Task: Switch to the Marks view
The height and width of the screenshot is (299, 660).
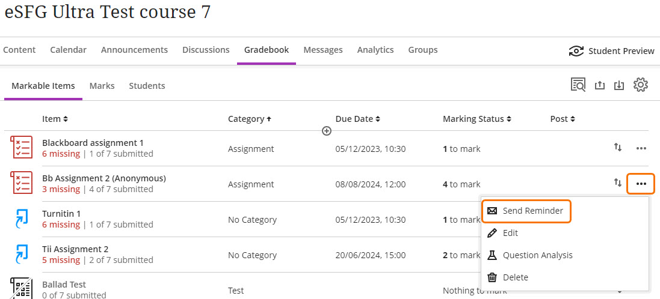Action: tap(102, 86)
